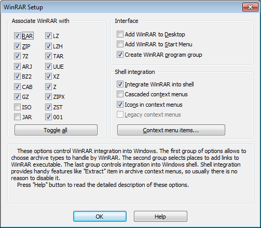The width and height of the screenshot is (261, 228).
Task: Enable Add WinRAR to Desktop
Action: [x=120, y=34]
